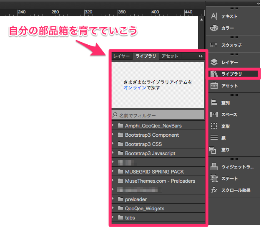This screenshot has width=261, height=227.
Task: Click the canvas scrollbar up arrow
Action: coord(201,20)
